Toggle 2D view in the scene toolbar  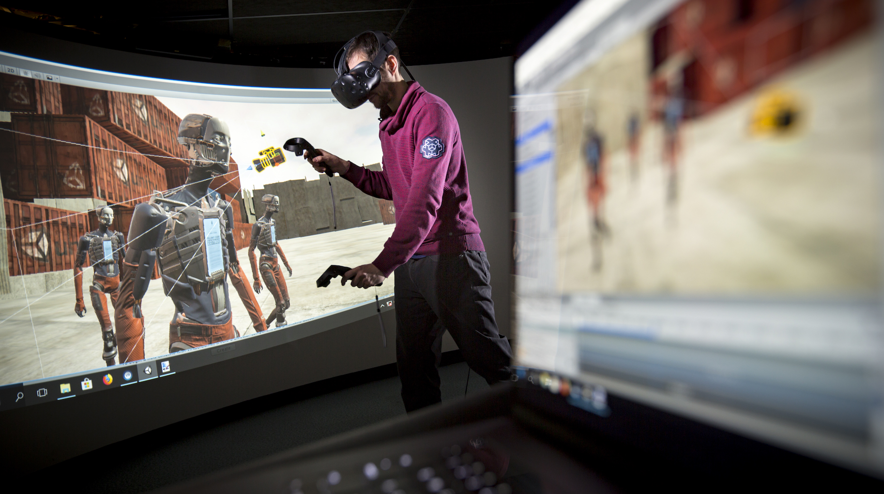[11, 71]
